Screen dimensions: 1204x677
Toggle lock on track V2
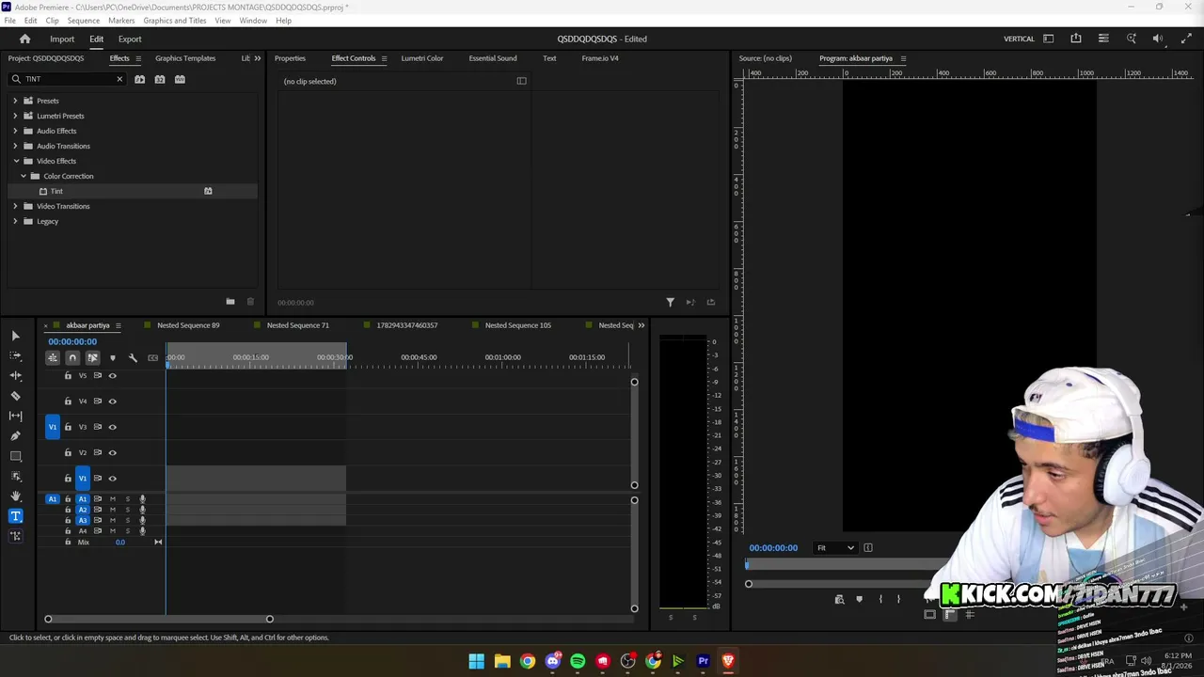click(68, 452)
